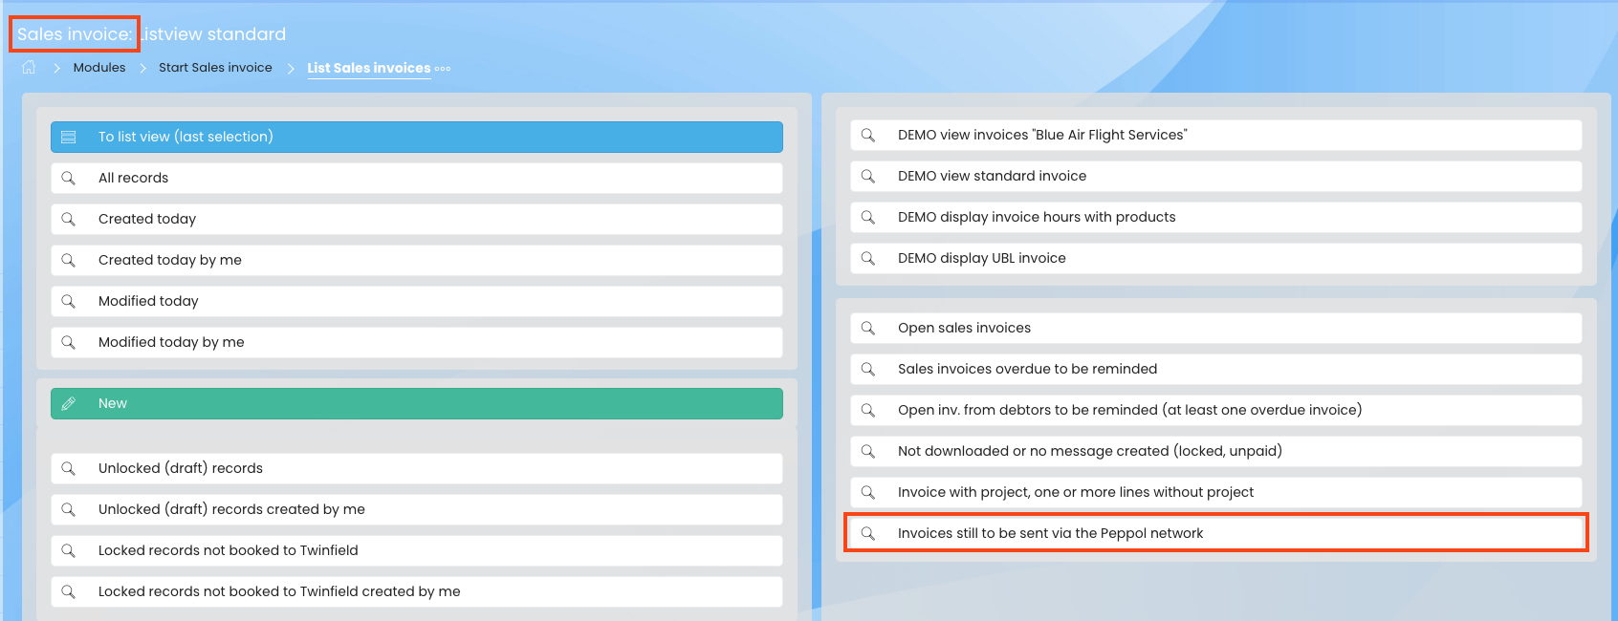Image resolution: width=1618 pixels, height=621 pixels.
Task: Click magnifier icon beside Modified today by me
Action: [x=69, y=342]
